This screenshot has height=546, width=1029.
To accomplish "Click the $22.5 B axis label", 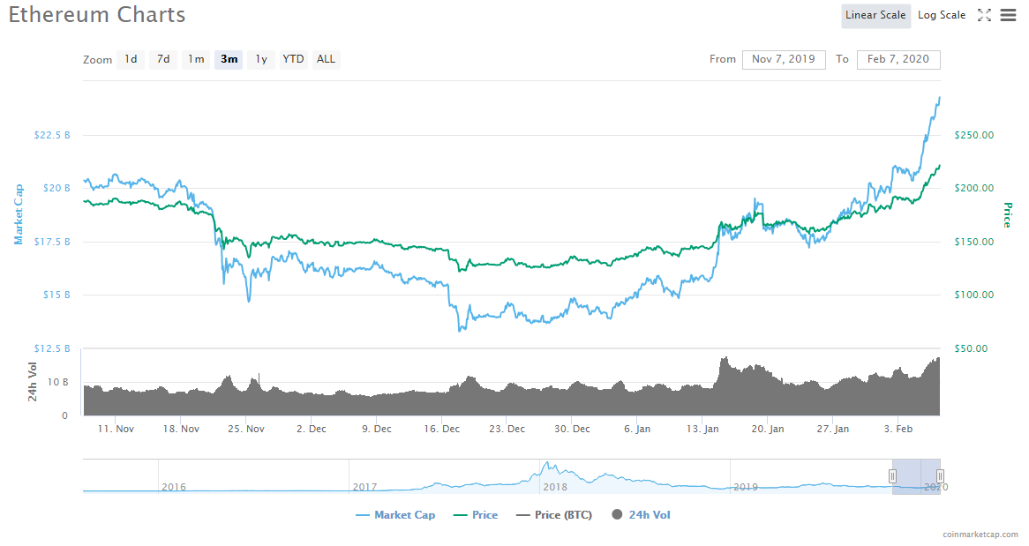I will [x=52, y=135].
